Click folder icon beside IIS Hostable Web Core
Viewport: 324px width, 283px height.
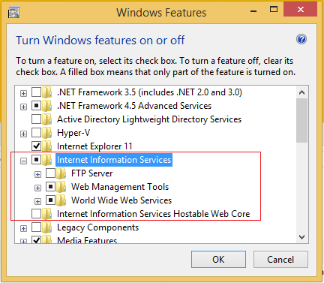[x=46, y=214]
